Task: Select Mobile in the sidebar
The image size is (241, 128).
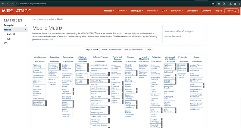Action: point(7,30)
